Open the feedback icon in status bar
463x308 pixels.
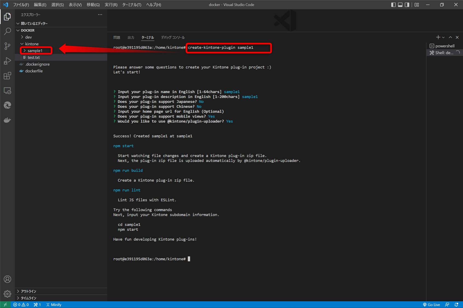coord(447,305)
